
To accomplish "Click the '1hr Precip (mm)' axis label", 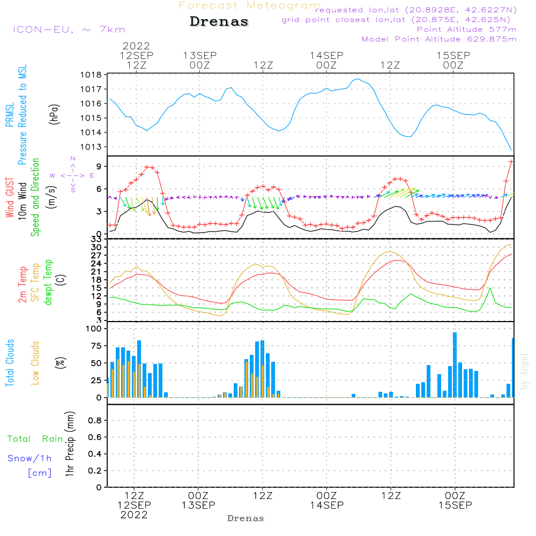I will click(x=70, y=444).
